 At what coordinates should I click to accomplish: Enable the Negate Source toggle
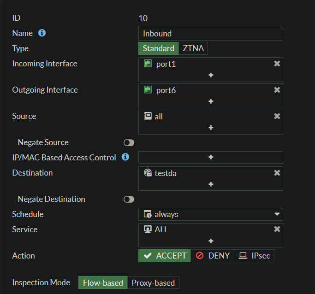point(129,143)
